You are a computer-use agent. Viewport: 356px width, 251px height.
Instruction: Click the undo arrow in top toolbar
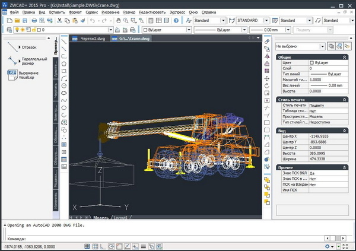(93, 21)
